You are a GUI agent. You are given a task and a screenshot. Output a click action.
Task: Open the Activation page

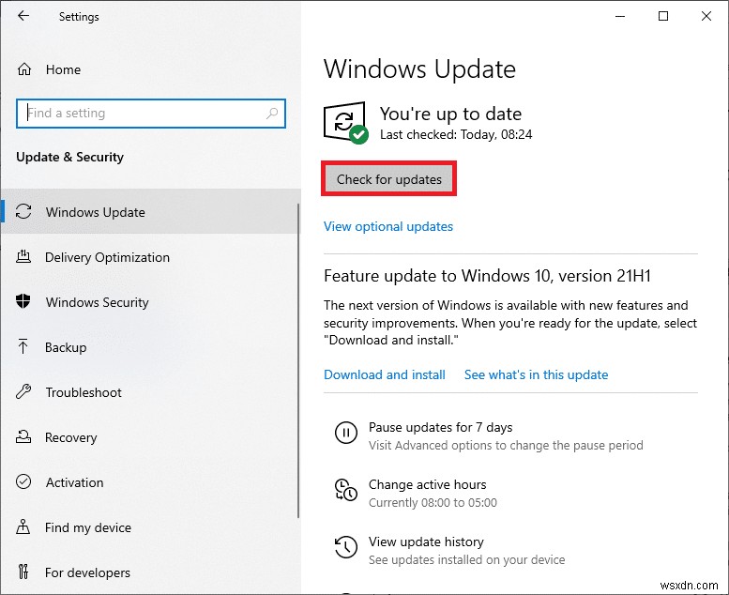click(x=74, y=482)
